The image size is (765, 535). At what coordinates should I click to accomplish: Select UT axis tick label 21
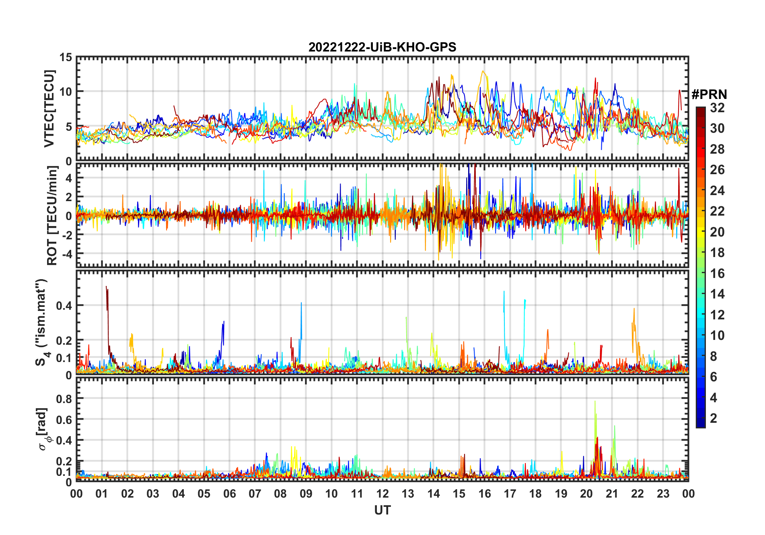point(612,494)
